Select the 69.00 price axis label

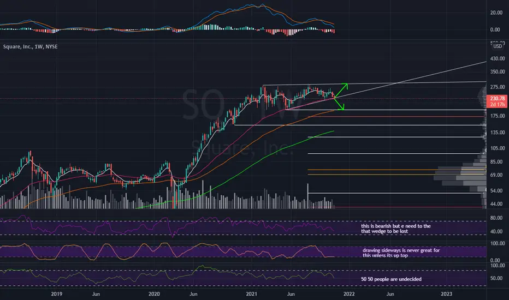click(x=496, y=175)
